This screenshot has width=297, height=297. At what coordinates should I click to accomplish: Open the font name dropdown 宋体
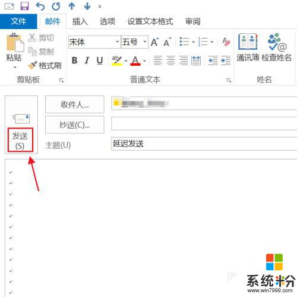(x=117, y=41)
